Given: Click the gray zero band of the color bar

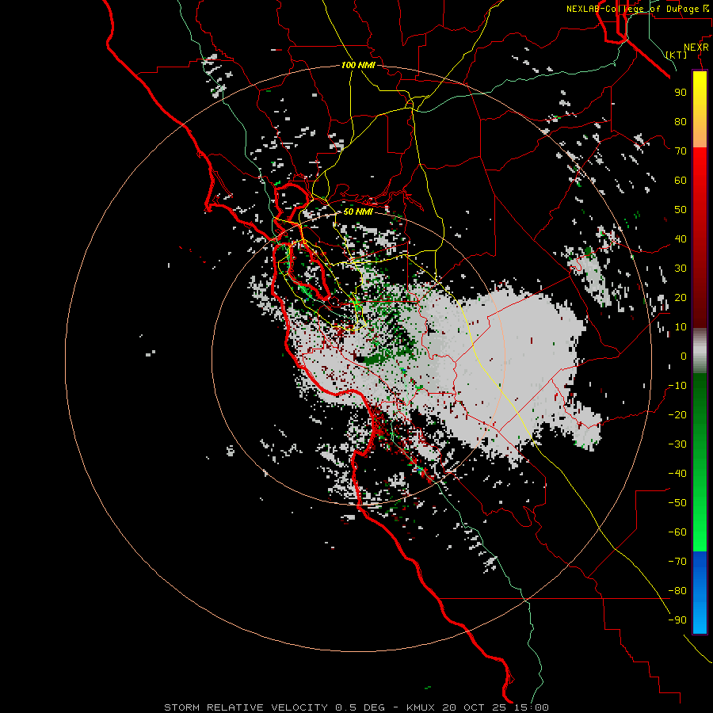Looking at the screenshot, I should pos(700,351).
